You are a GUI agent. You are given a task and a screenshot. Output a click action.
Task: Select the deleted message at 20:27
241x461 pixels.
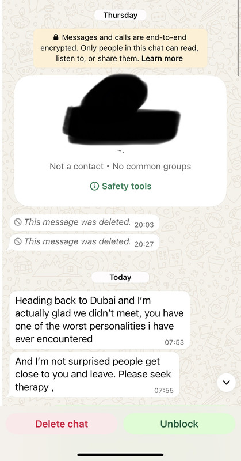pos(83,242)
